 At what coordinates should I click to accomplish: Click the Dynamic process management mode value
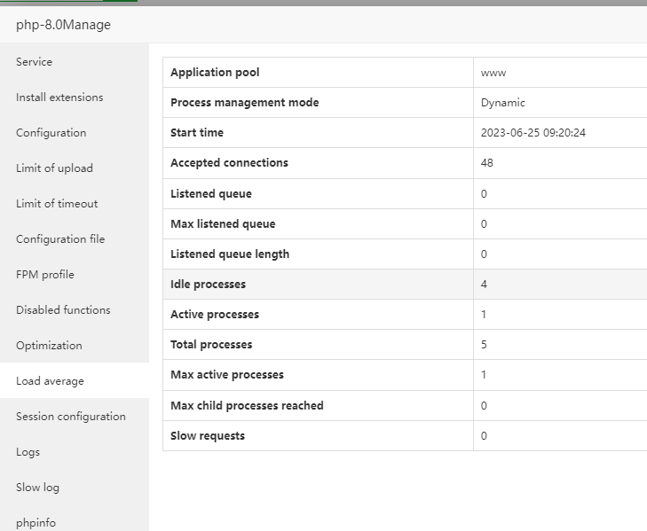(503, 103)
